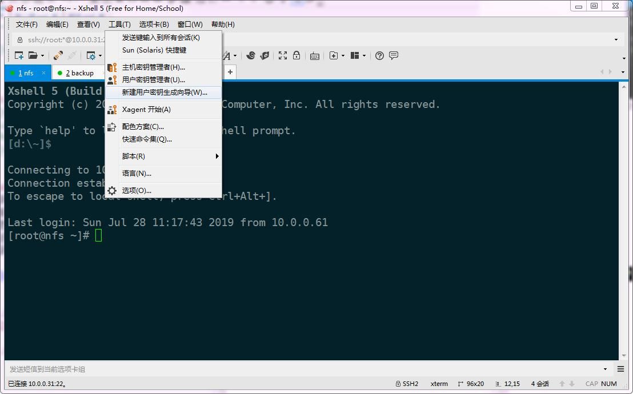Click the tiling layout icon on the toolbar
This screenshot has width=633, height=394.
(355, 55)
